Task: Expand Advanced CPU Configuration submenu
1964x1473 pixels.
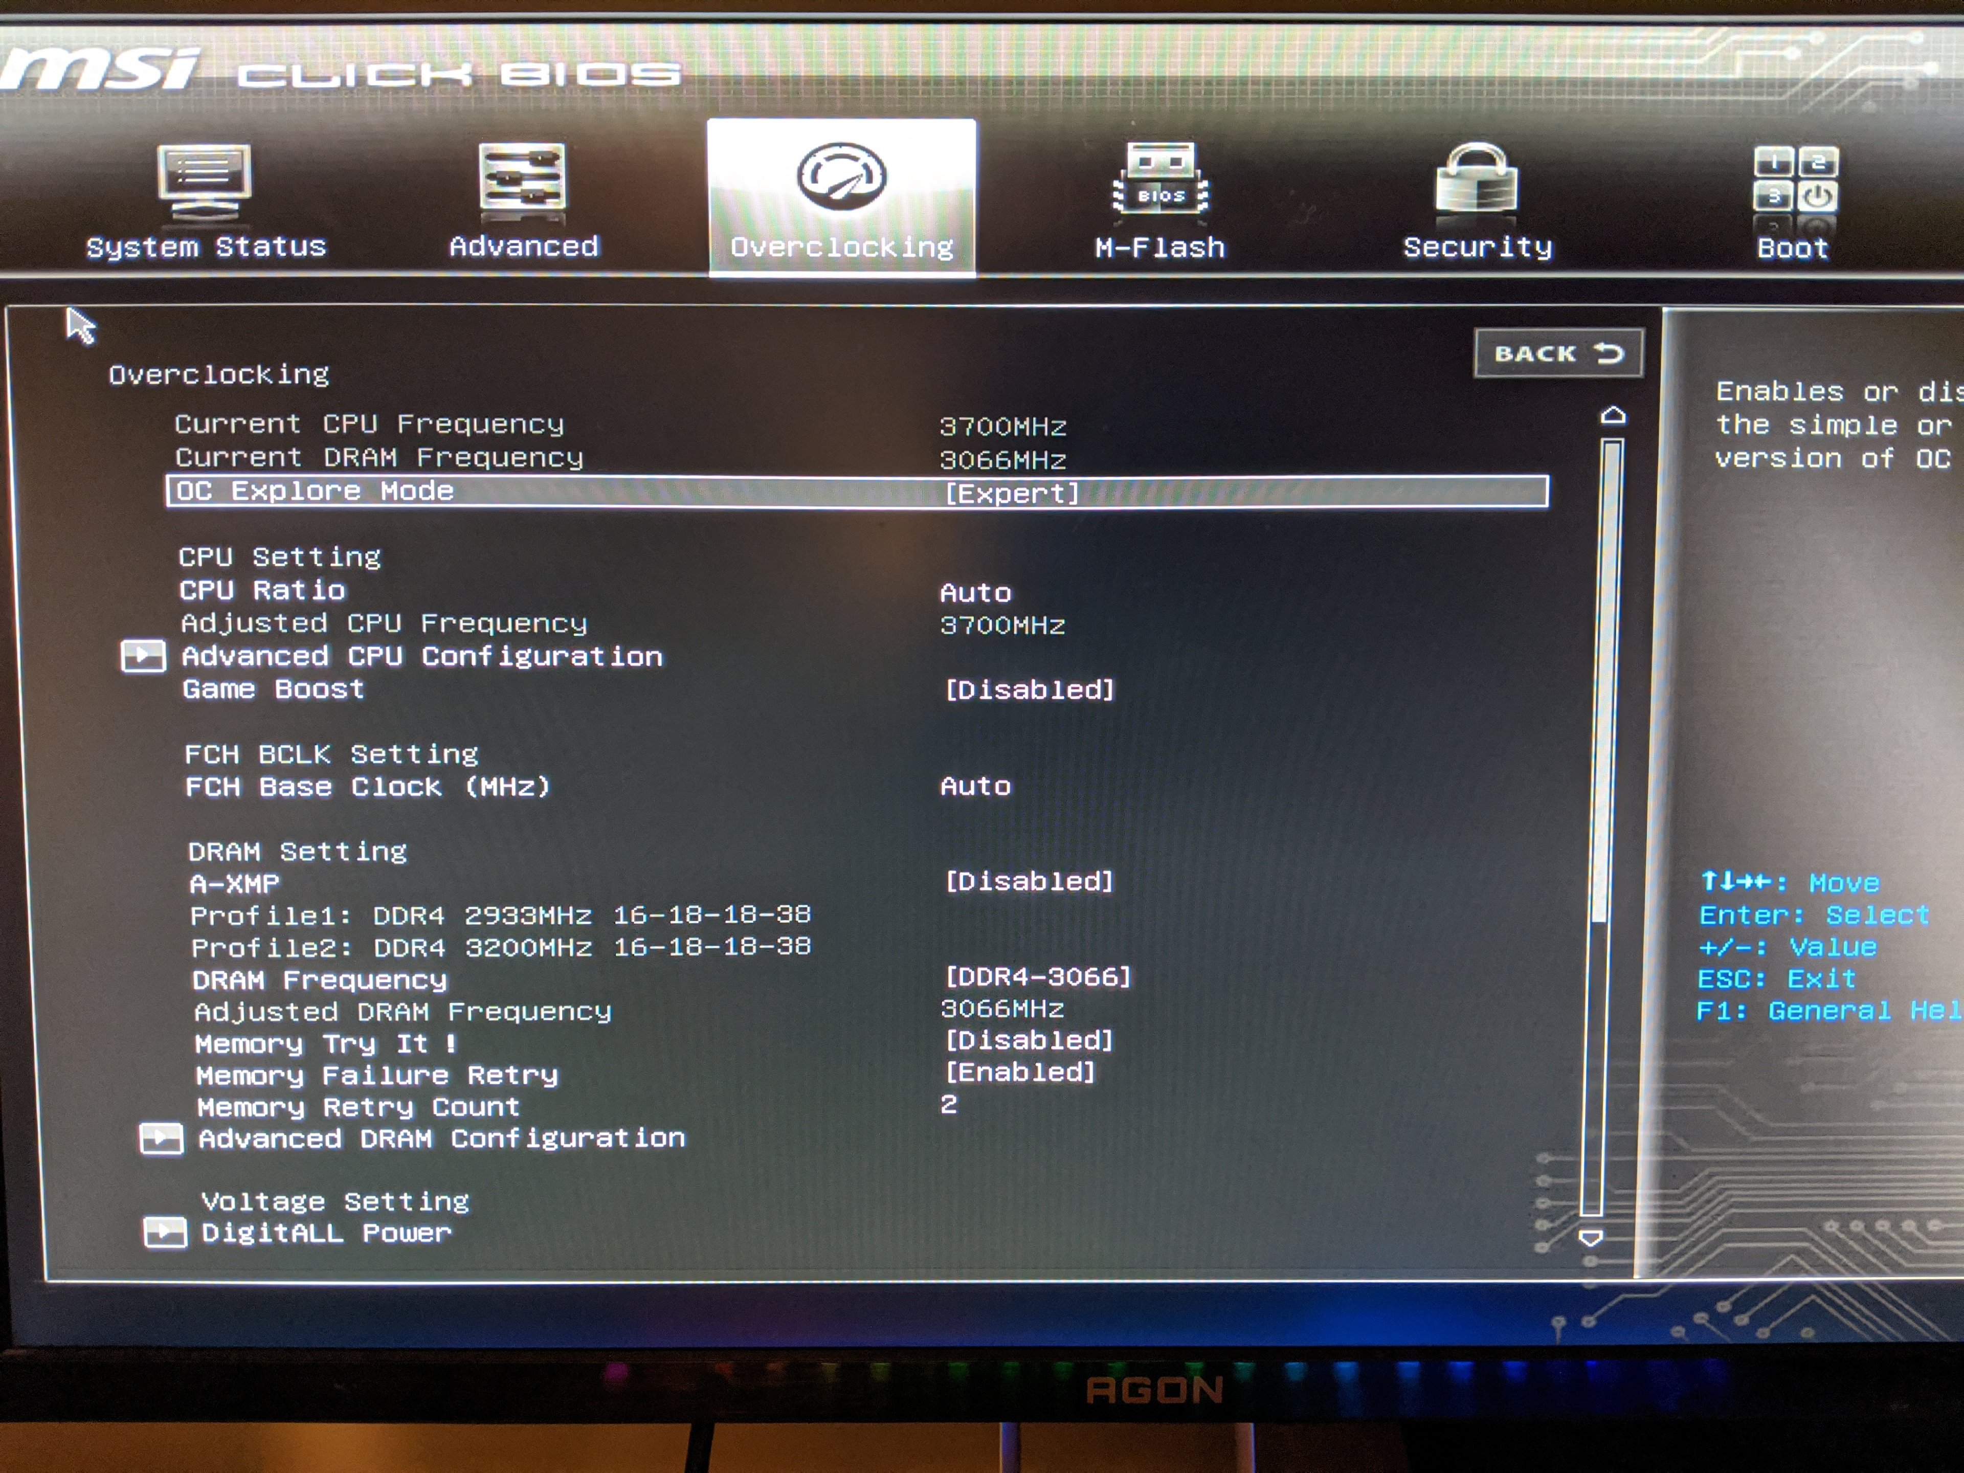Action: click(x=422, y=657)
